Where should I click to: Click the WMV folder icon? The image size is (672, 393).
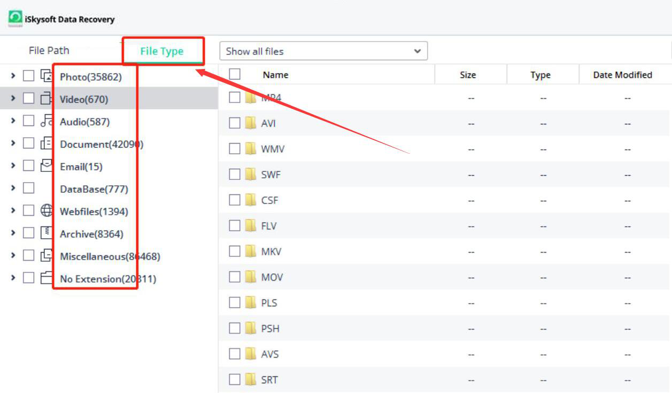(251, 149)
